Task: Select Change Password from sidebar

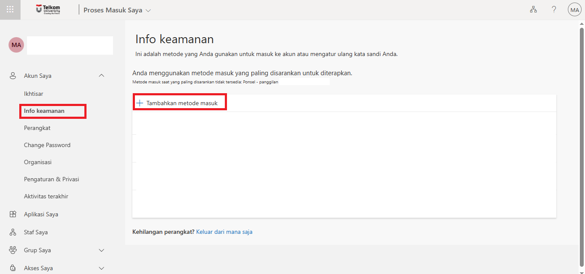Action: click(x=47, y=144)
